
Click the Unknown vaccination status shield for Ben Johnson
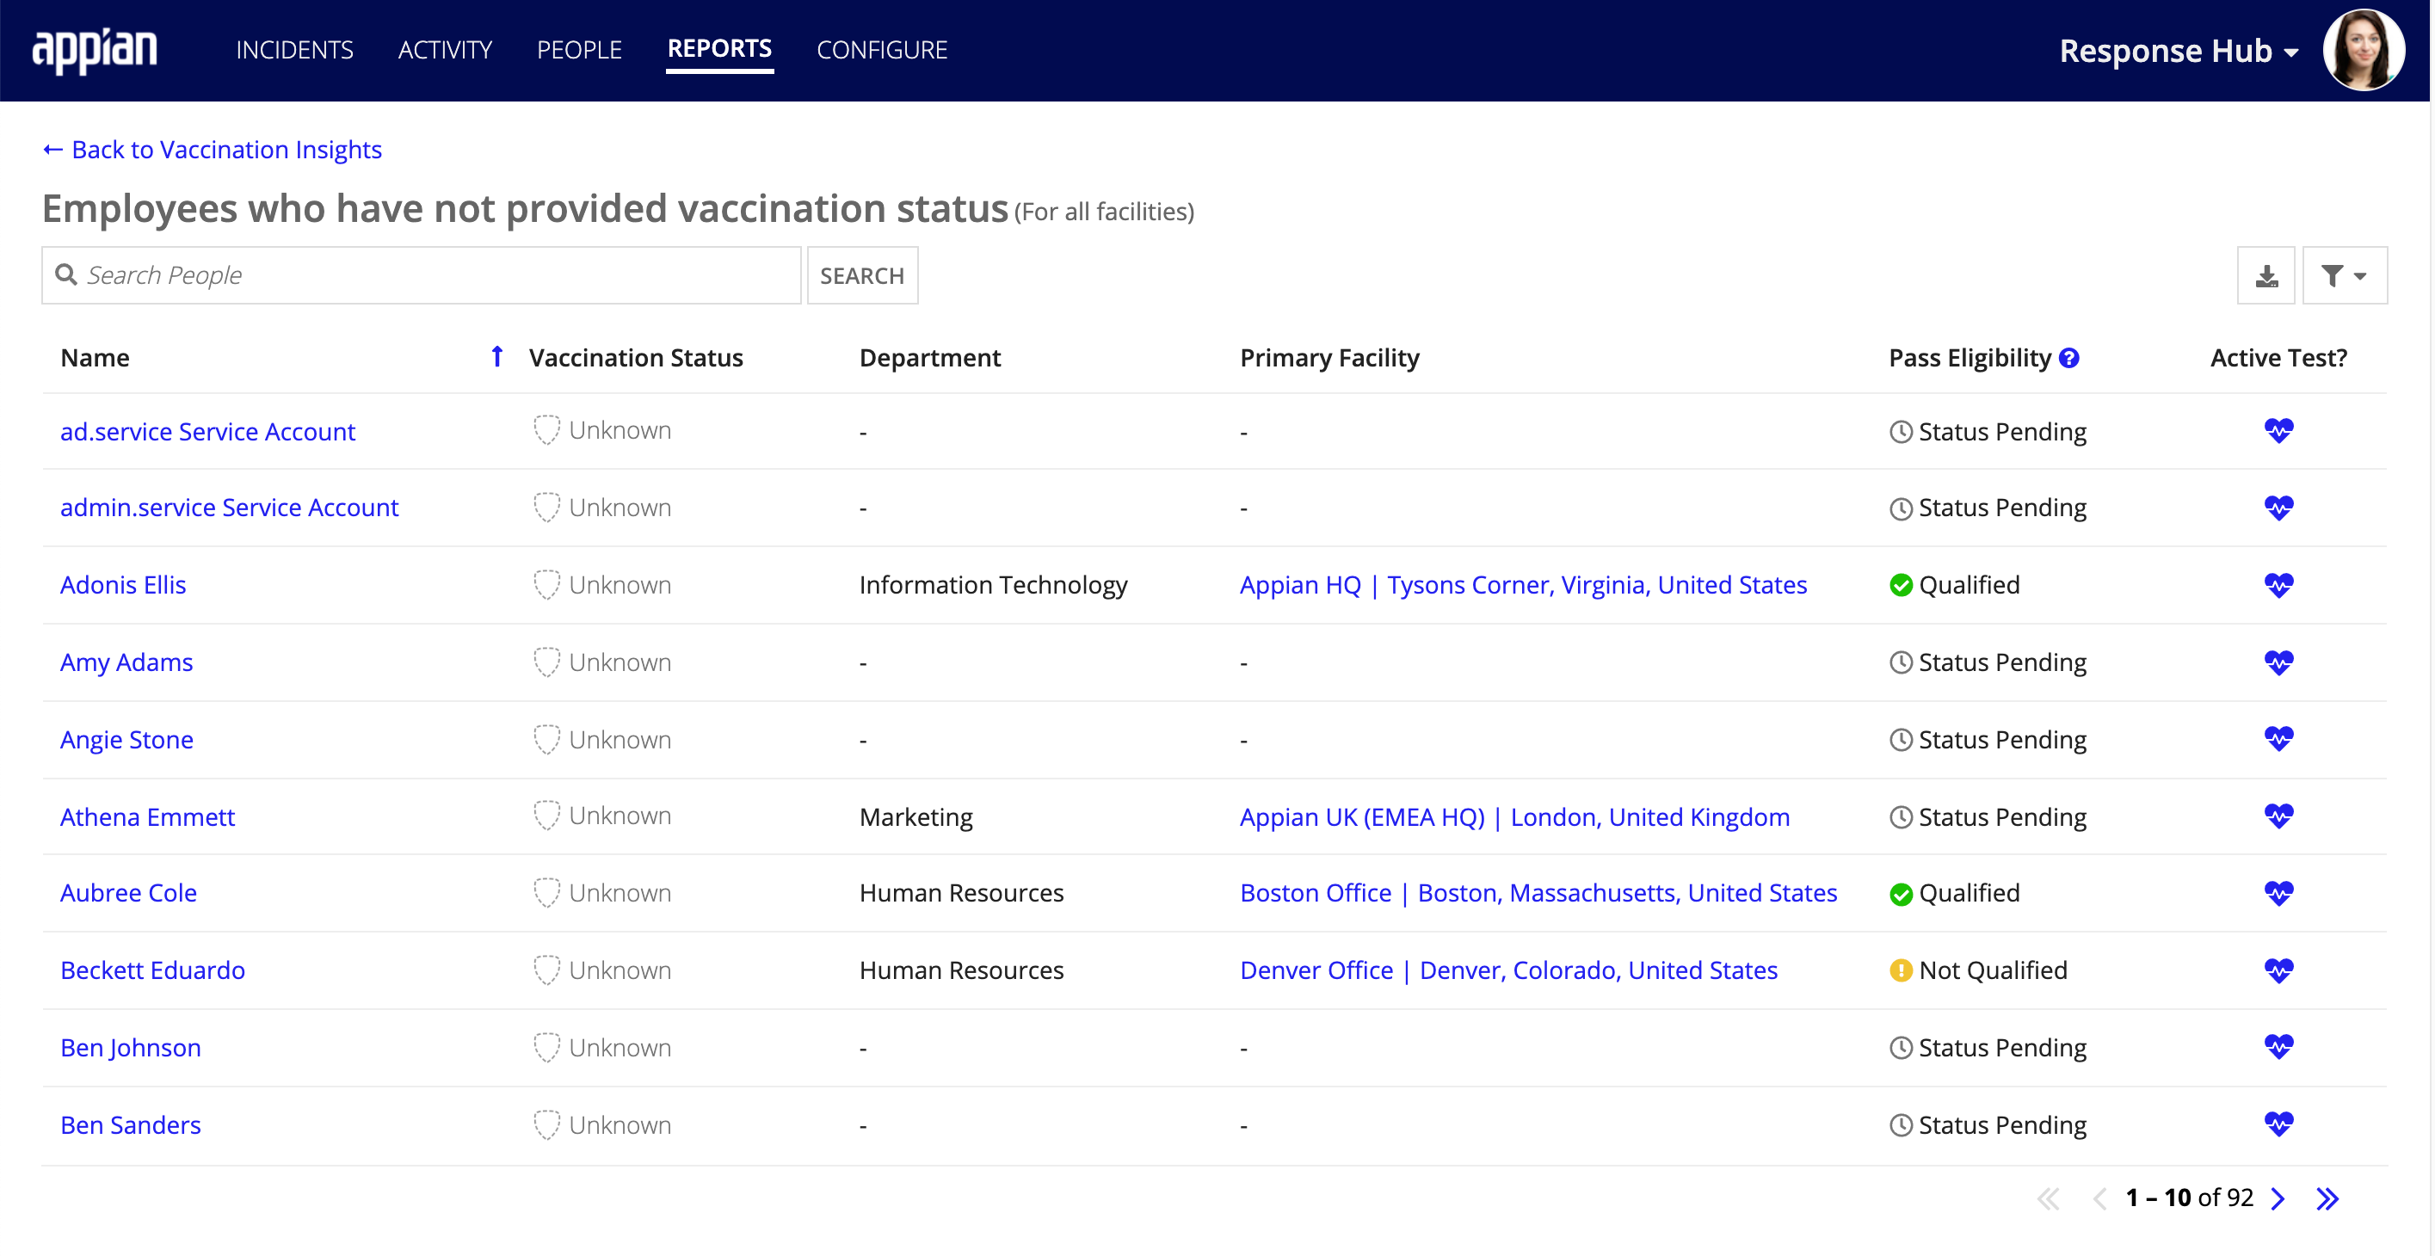coord(546,1046)
